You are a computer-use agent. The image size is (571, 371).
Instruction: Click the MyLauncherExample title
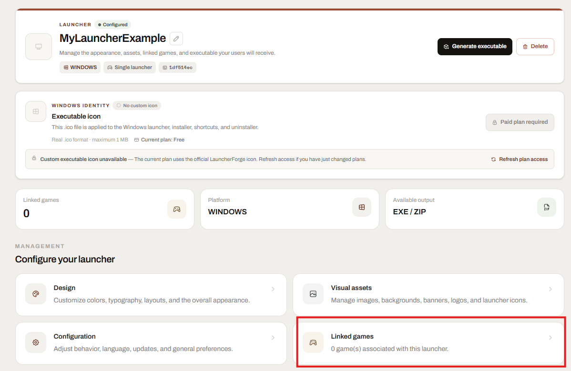tap(112, 38)
